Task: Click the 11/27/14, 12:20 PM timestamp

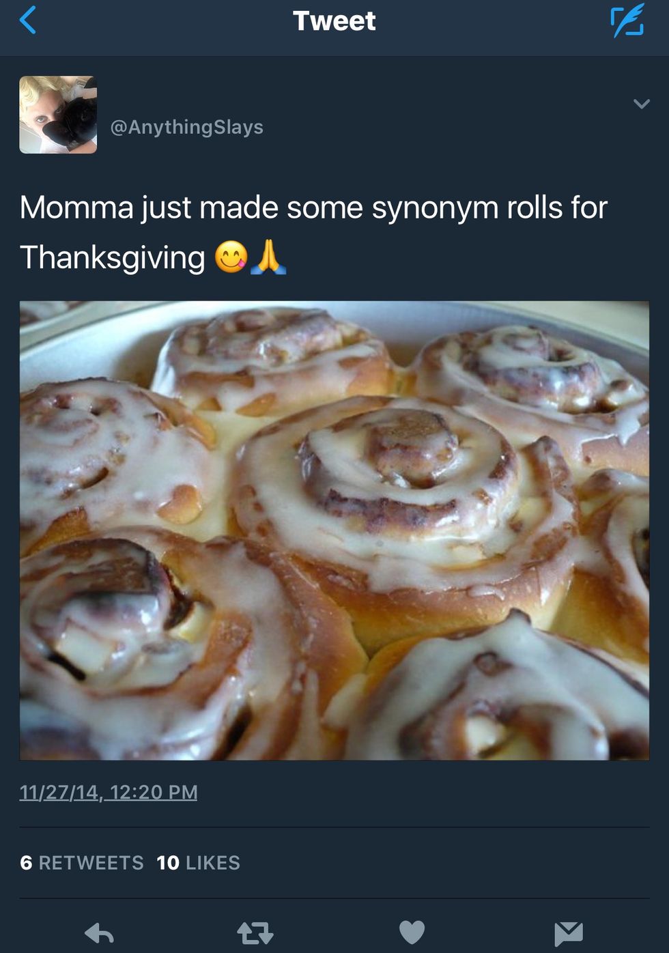Action: click(109, 792)
